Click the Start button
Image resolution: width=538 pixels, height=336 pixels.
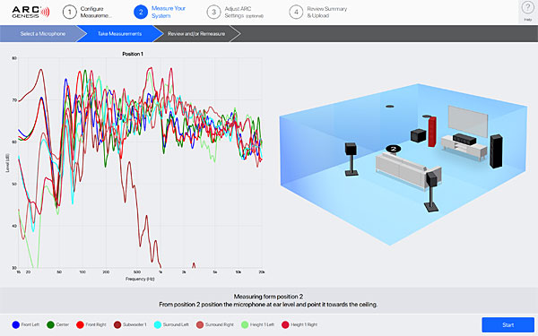pos(508,324)
